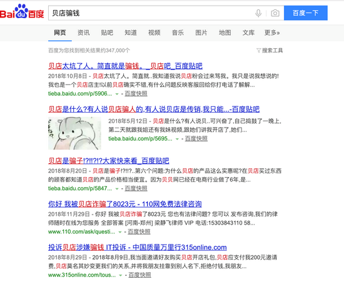Switch to the 知道 tab
Image resolution: width=344 pixels, height=284 pixels.
(x=131, y=33)
